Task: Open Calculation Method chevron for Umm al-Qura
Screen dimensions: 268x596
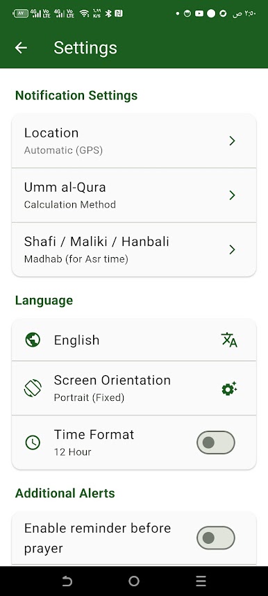Action: (x=232, y=195)
